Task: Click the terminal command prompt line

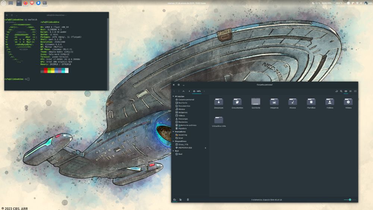Action: (x=17, y=79)
